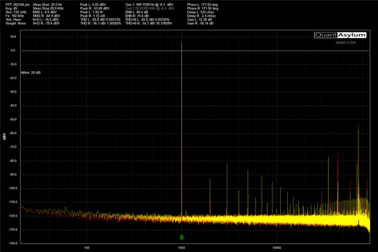Click Gain L: 12.38 dB readout
The image size is (378, 252).
tap(200, 19)
